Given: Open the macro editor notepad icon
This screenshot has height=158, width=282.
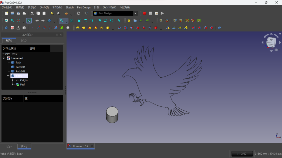Looking at the screenshot, I should point(156,13).
